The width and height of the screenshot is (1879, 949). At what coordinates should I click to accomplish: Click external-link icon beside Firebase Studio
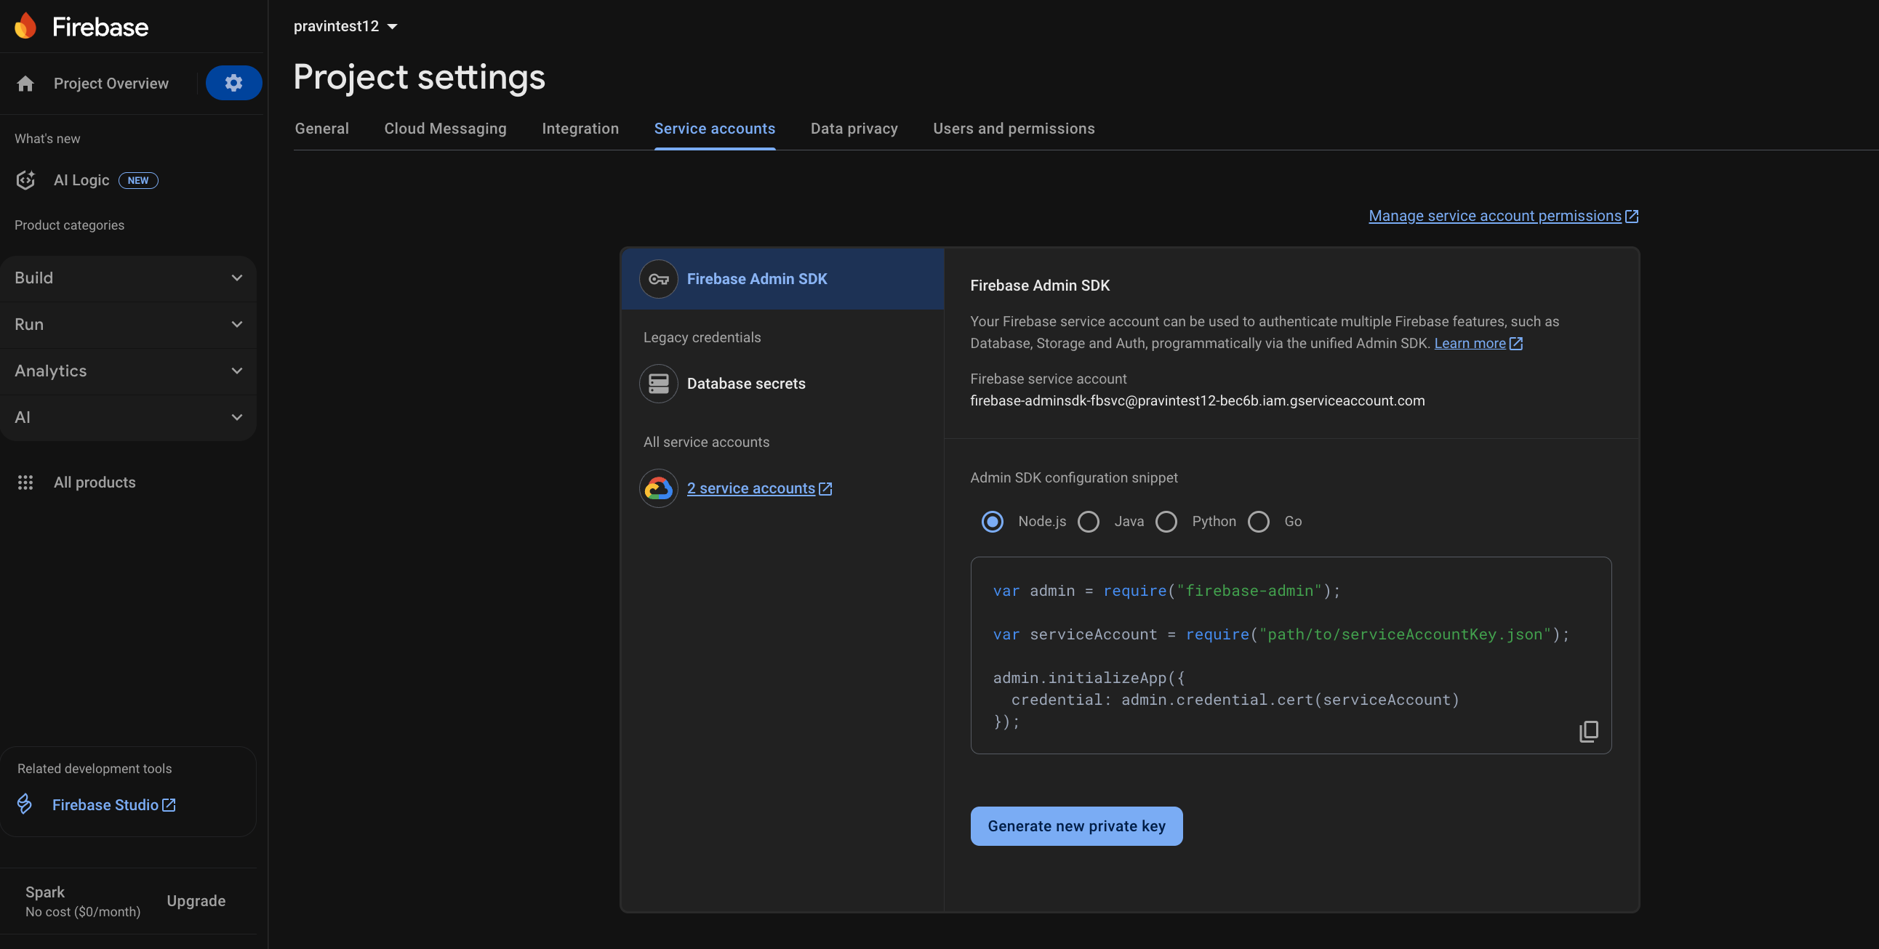point(169,804)
